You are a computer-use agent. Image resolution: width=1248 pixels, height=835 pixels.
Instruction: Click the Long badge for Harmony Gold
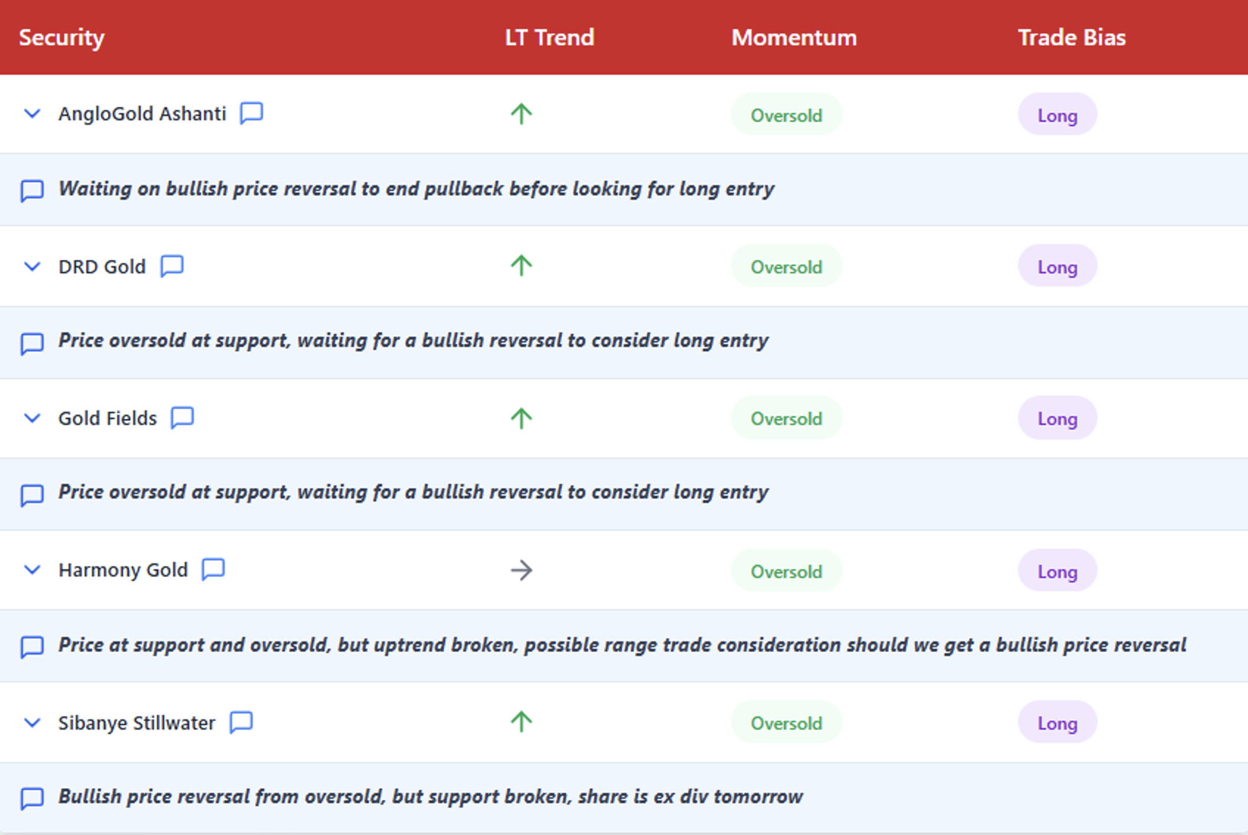[1057, 571]
